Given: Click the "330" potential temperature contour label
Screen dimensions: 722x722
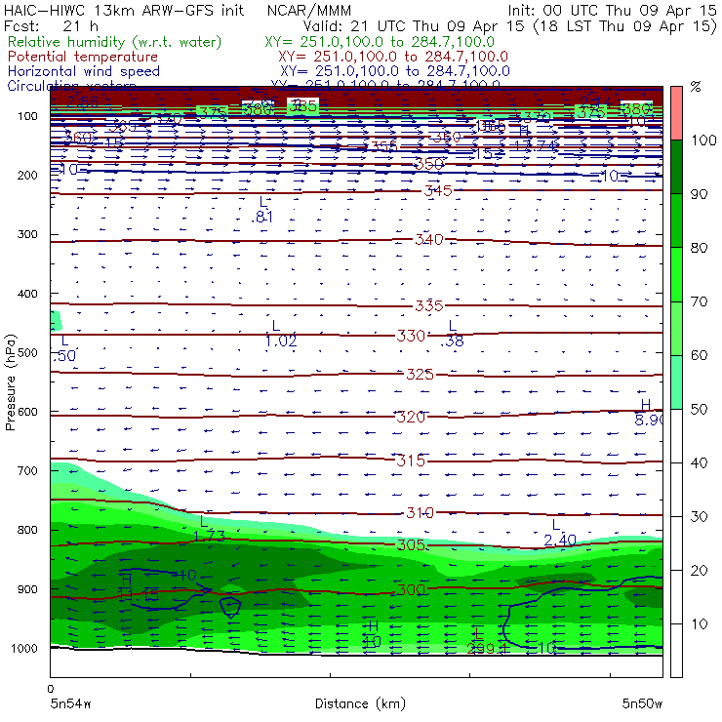Looking at the screenshot, I should [411, 336].
